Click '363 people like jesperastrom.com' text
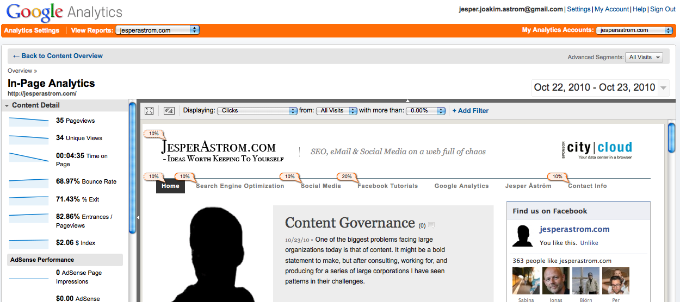This screenshot has height=302, width=680. [x=562, y=261]
